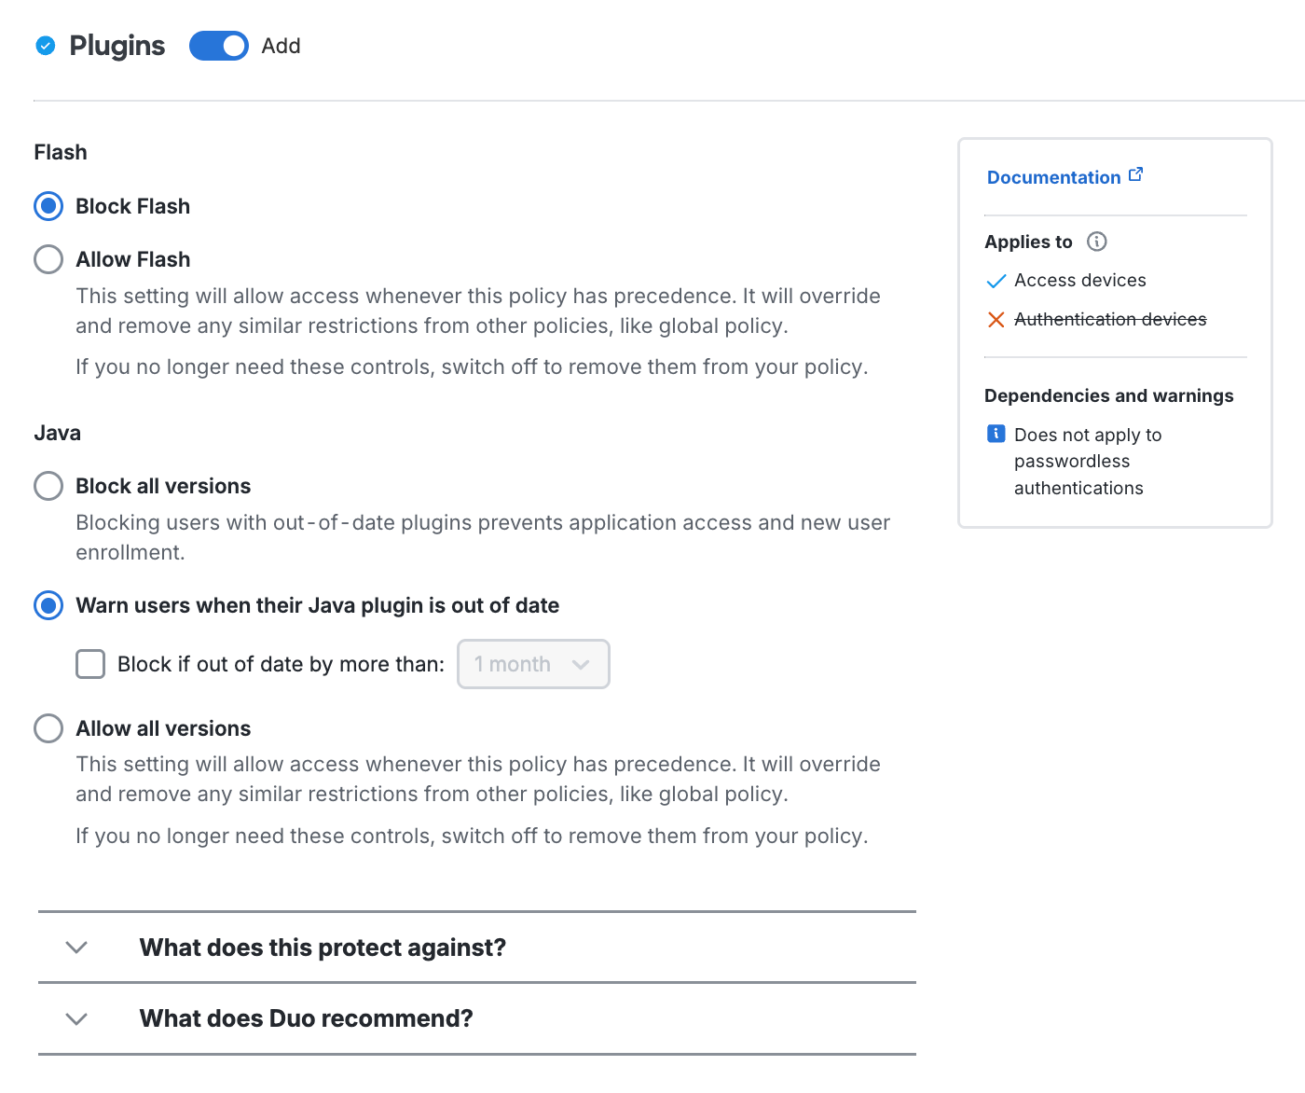The height and width of the screenshot is (1093, 1305).
Task: Select the Block Flash radio button
Action: (x=48, y=205)
